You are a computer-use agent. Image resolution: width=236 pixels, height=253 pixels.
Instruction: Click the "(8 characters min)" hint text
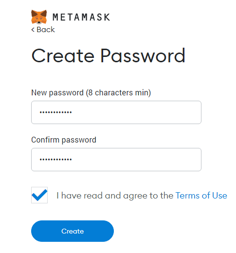pos(118,93)
